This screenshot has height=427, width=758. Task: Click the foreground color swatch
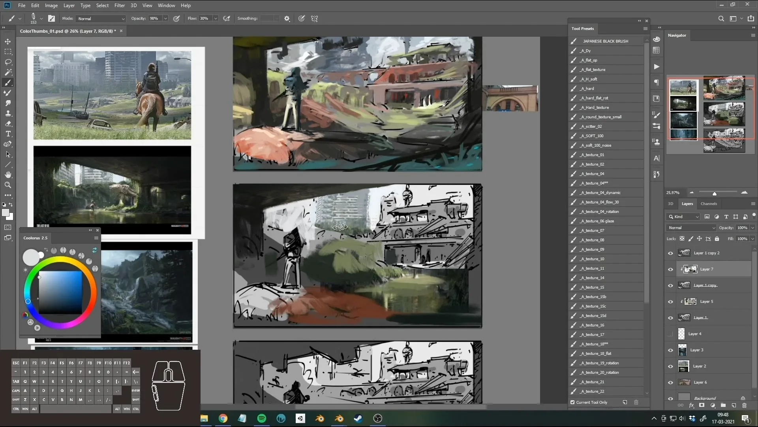6,213
